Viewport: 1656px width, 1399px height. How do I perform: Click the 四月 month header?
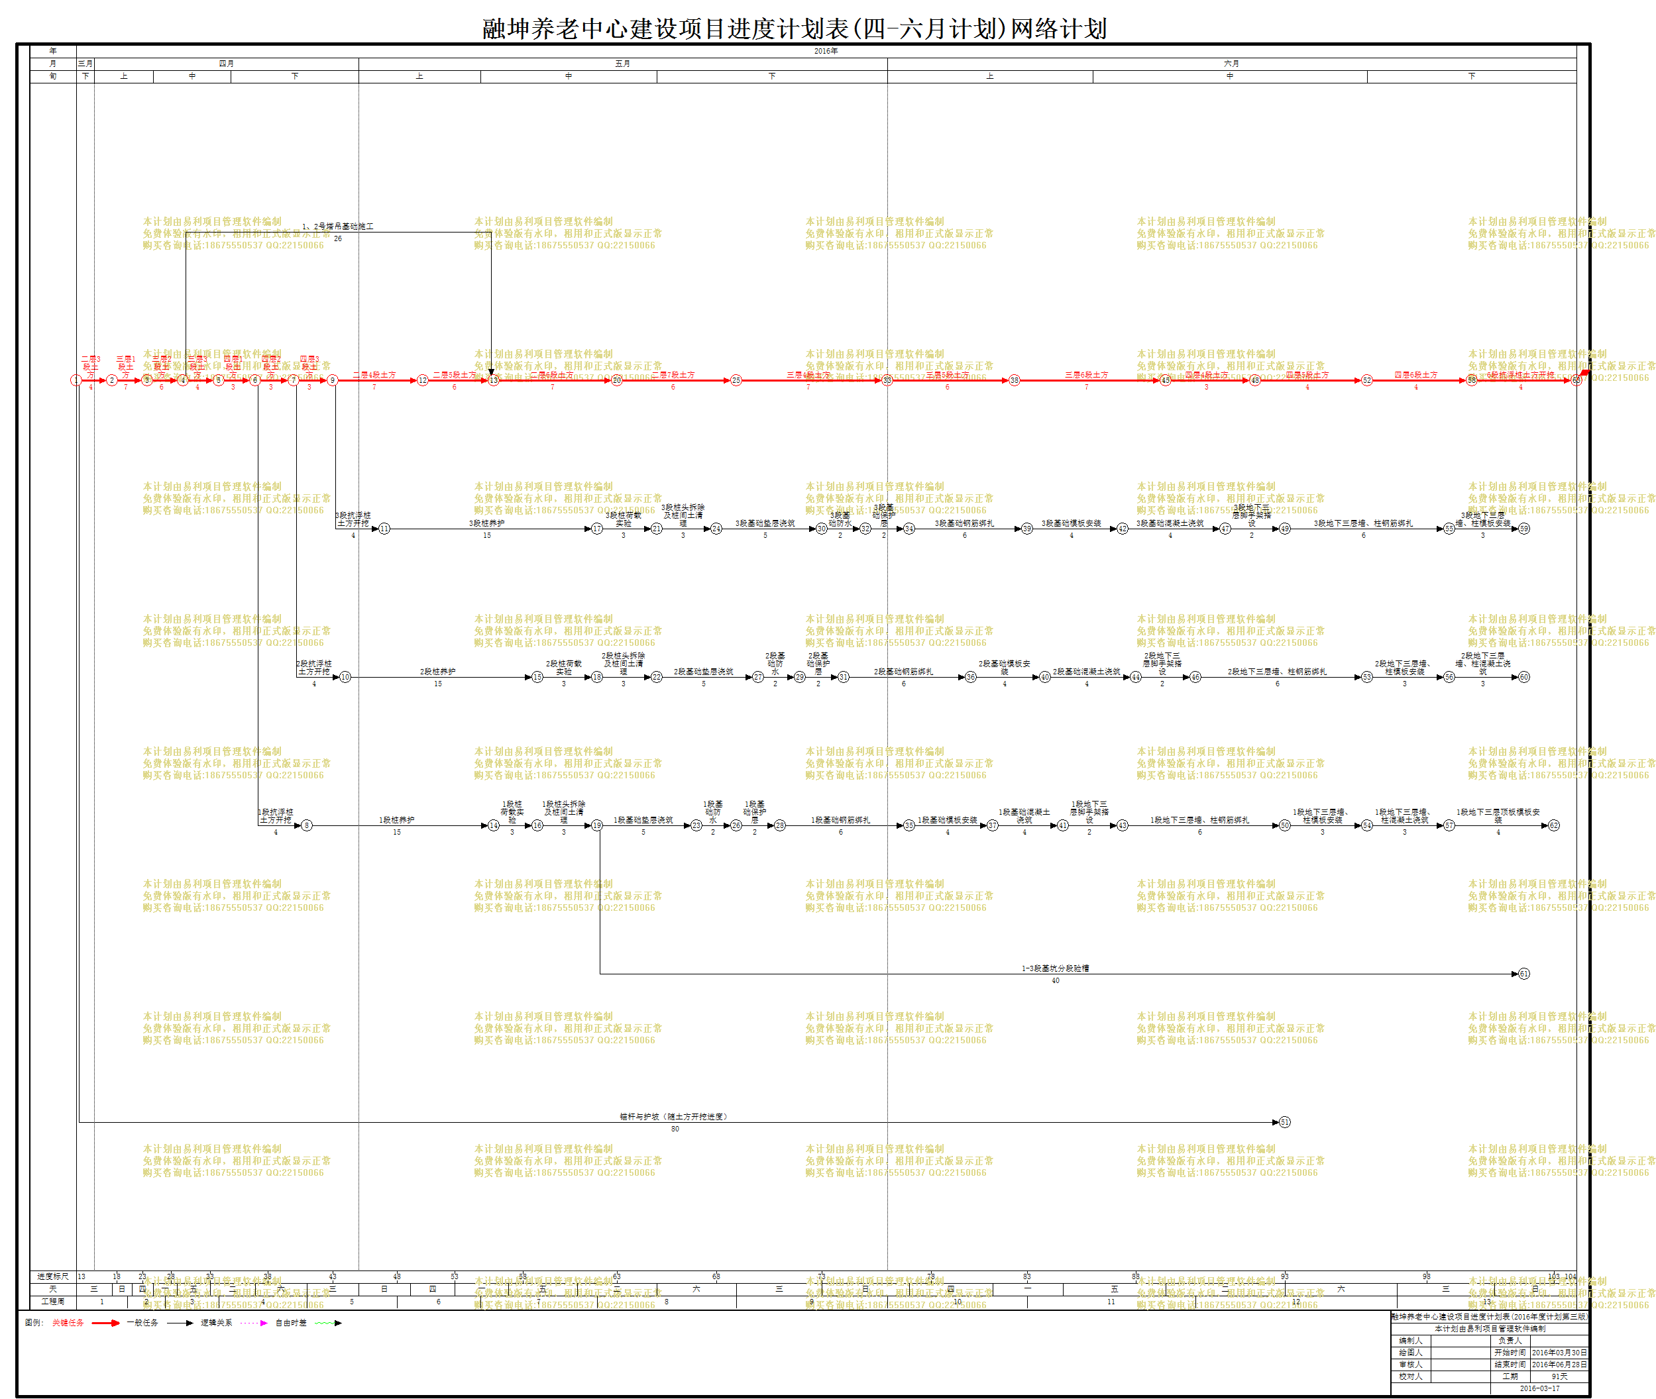226,64
